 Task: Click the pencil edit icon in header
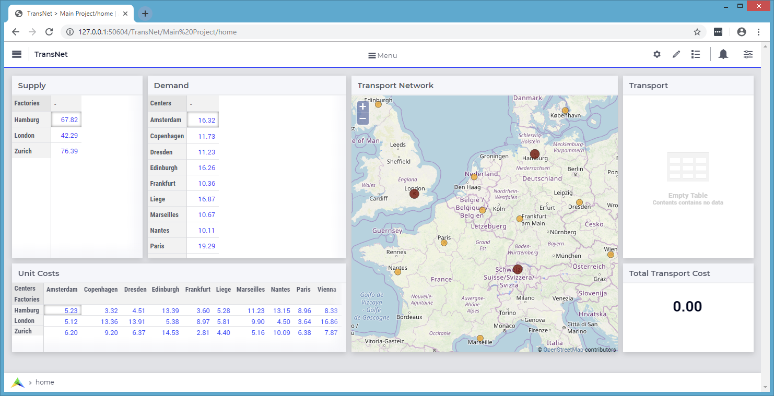676,54
